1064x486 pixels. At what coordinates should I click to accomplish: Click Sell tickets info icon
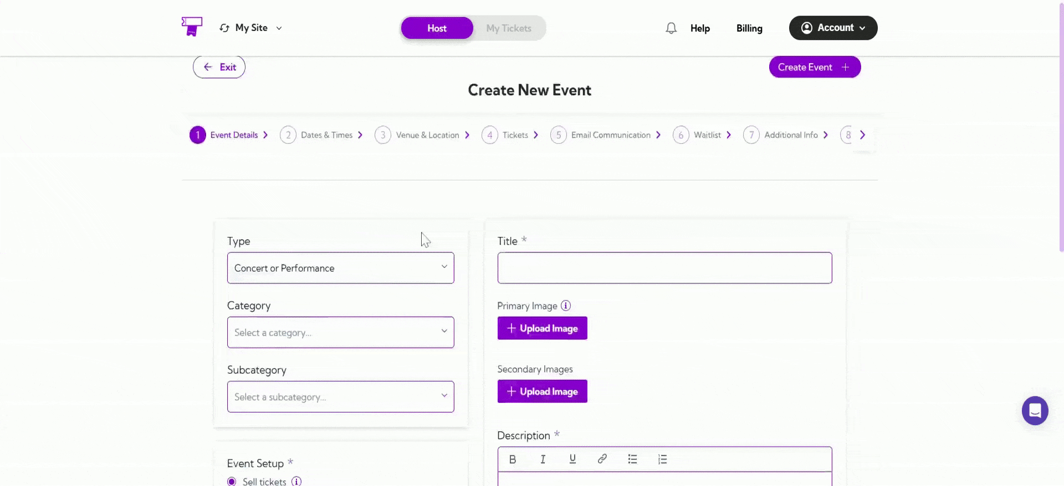296,482
